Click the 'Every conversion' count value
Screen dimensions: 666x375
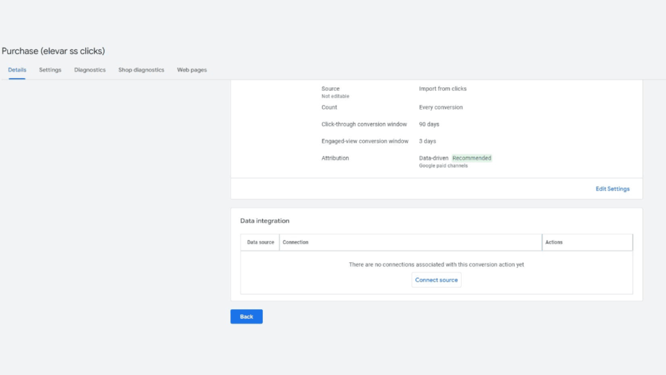click(x=440, y=107)
